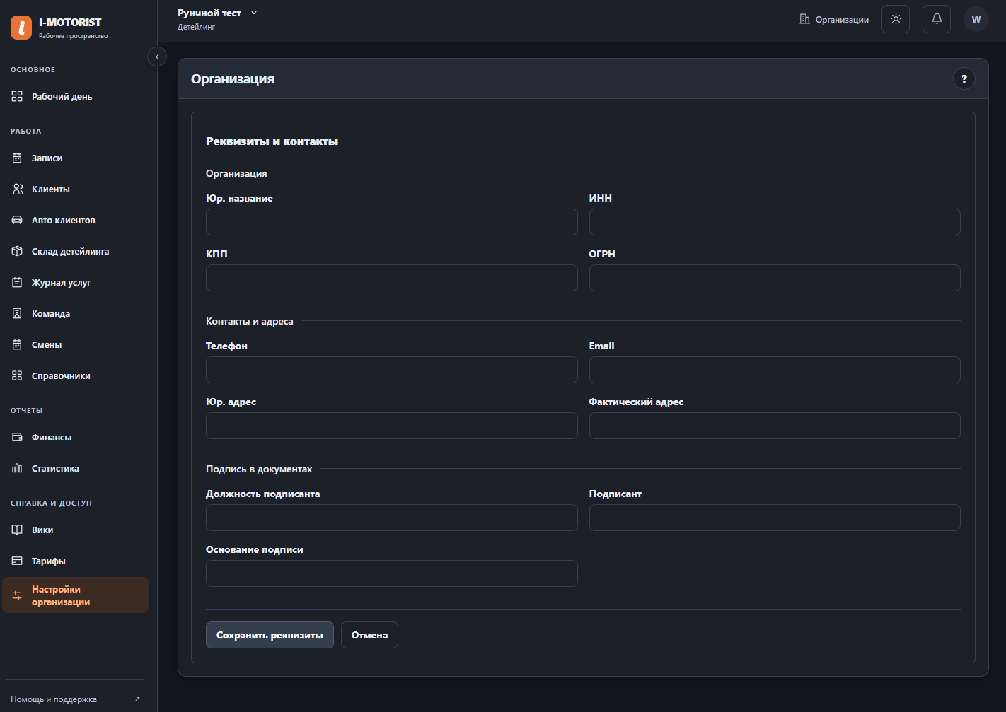Select the Юр. адрес field
The width and height of the screenshot is (1006, 712).
tap(392, 426)
